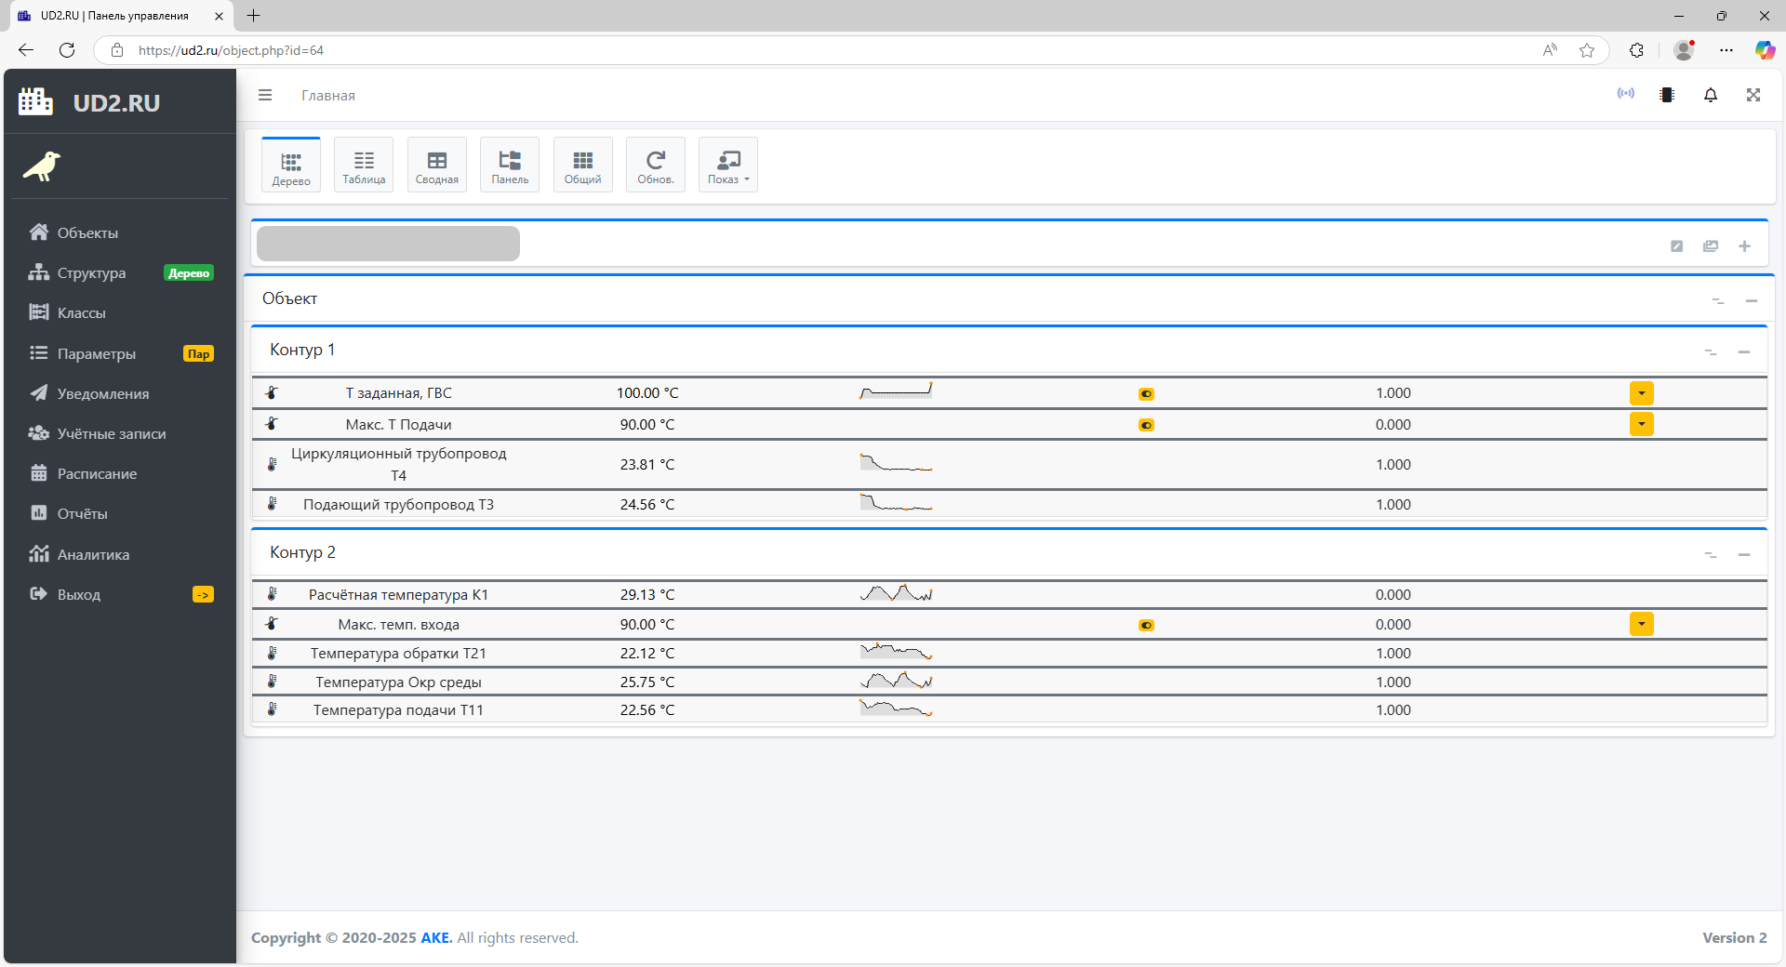1786x967 pixels.
Task: Go to Аналитика in the sidebar
Action: [x=93, y=554]
